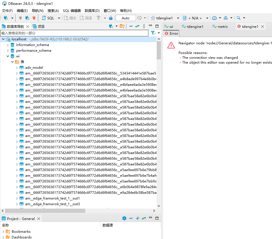
Task: Open the SQL button dropdown arrow
Action: click(59, 18)
